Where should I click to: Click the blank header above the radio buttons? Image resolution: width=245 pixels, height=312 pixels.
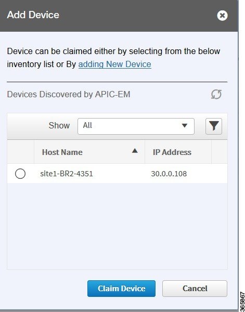click(x=20, y=152)
